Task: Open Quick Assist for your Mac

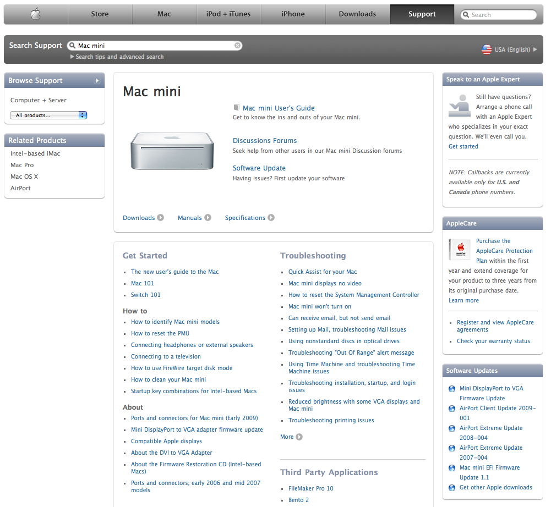Action: tap(323, 272)
